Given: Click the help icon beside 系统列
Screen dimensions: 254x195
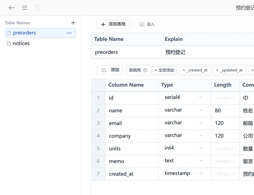Looking at the screenshot, I should (145, 70).
